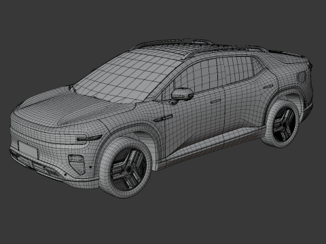Select the side skirt below the doors
Image resolution: width=326 pixels, height=244 pixels.
coord(212,146)
